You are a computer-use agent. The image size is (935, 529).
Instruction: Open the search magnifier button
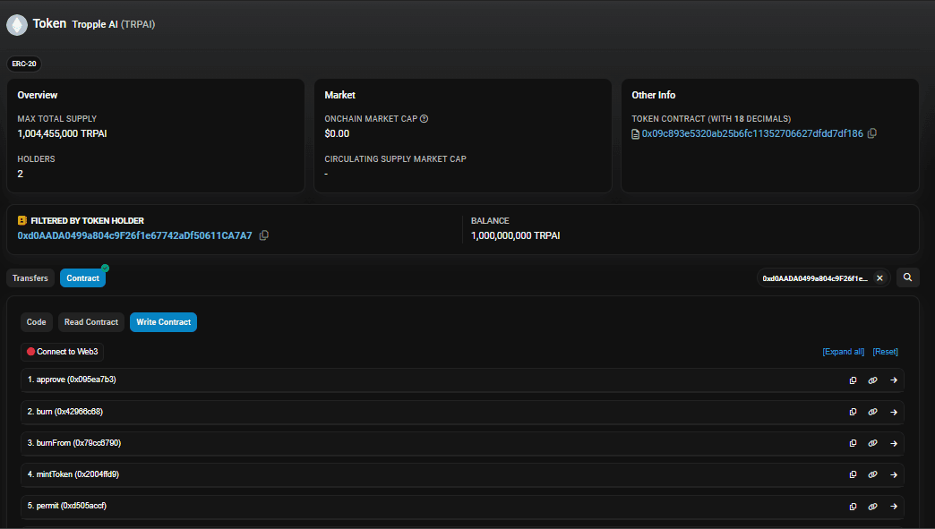click(907, 277)
